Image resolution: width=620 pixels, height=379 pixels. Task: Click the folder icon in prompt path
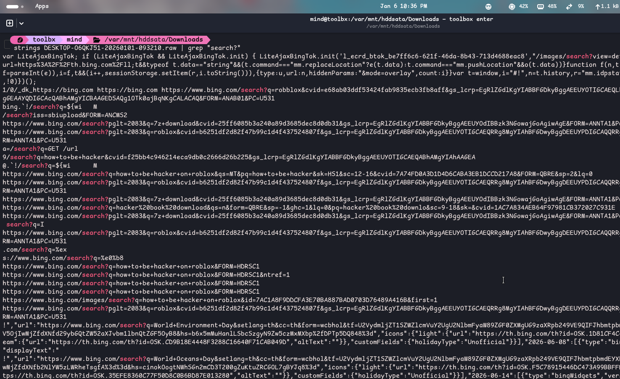tap(96, 39)
